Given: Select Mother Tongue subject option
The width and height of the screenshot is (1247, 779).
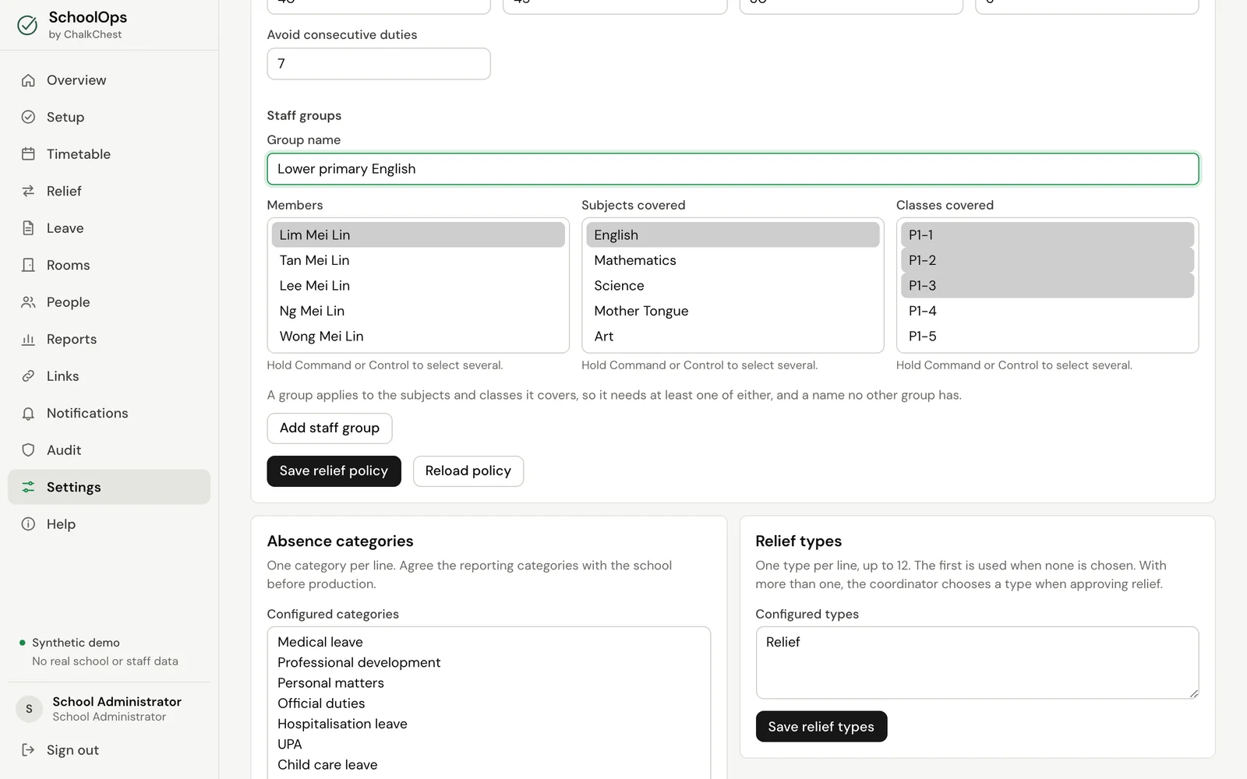Looking at the screenshot, I should [733, 311].
